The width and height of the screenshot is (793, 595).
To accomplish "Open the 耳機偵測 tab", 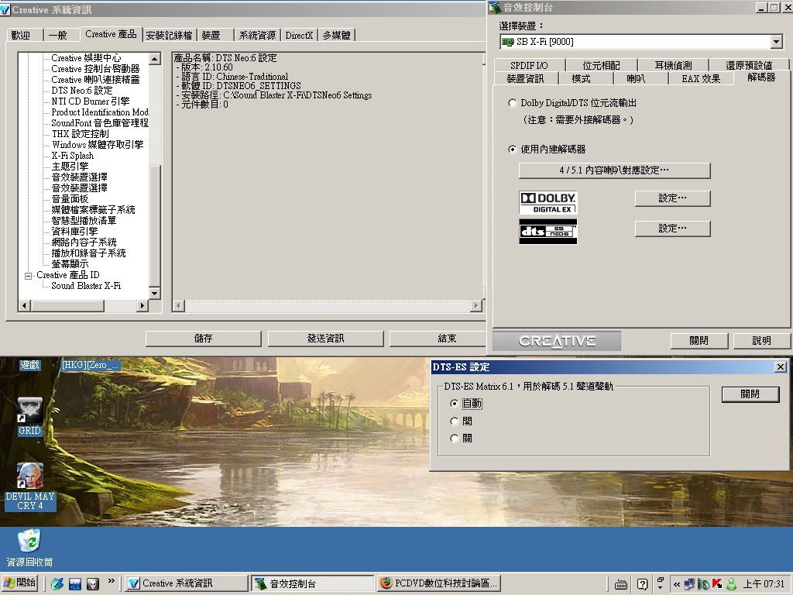I will click(673, 65).
